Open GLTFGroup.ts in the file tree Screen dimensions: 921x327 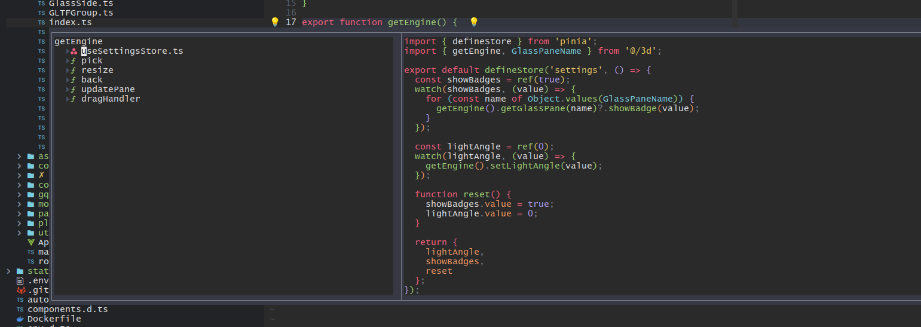[81, 13]
